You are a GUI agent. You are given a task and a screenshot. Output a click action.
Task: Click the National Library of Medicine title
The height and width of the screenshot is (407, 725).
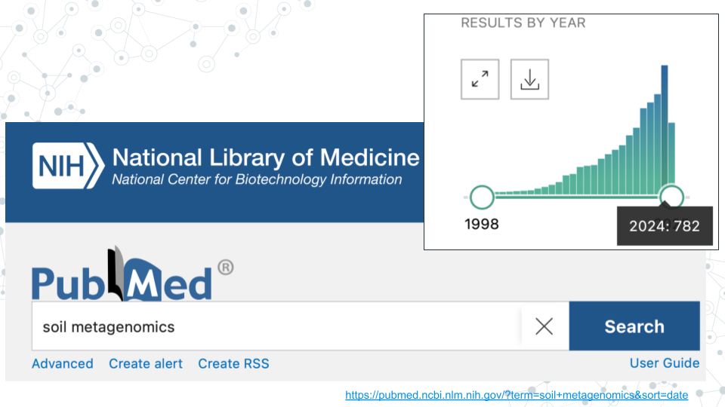click(266, 158)
